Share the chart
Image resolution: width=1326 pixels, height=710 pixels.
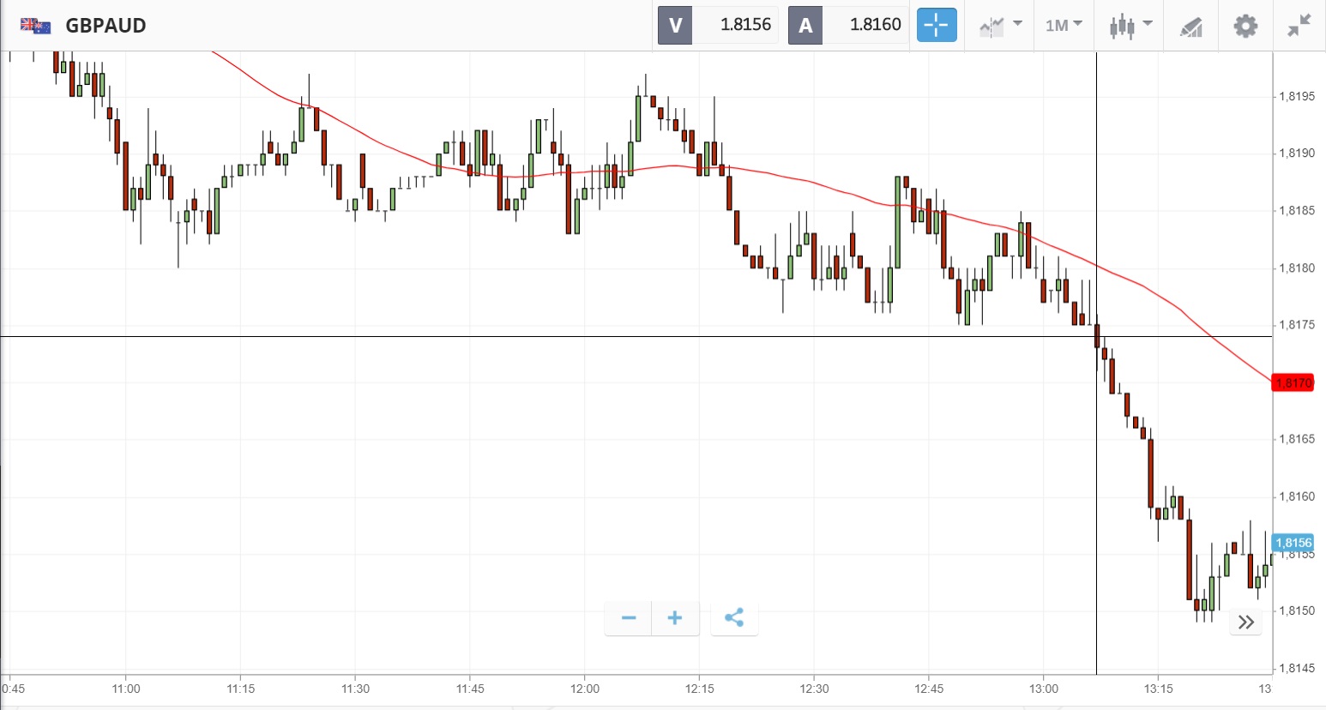(x=734, y=618)
